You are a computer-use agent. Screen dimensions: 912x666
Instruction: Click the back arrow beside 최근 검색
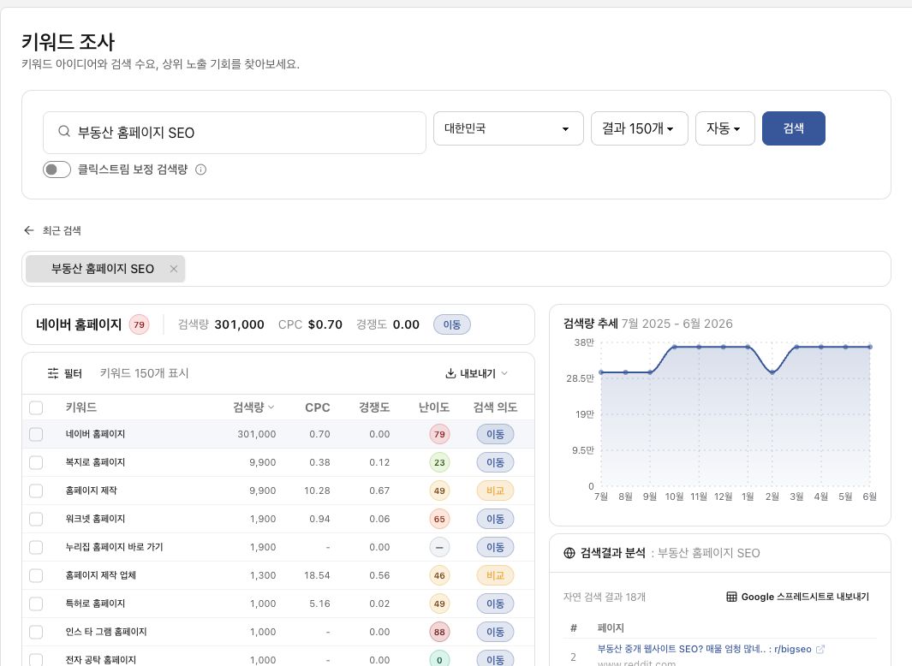[x=28, y=230]
